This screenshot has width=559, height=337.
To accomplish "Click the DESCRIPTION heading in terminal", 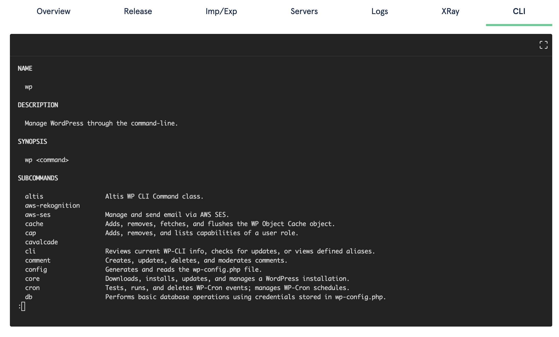I will tap(38, 105).
